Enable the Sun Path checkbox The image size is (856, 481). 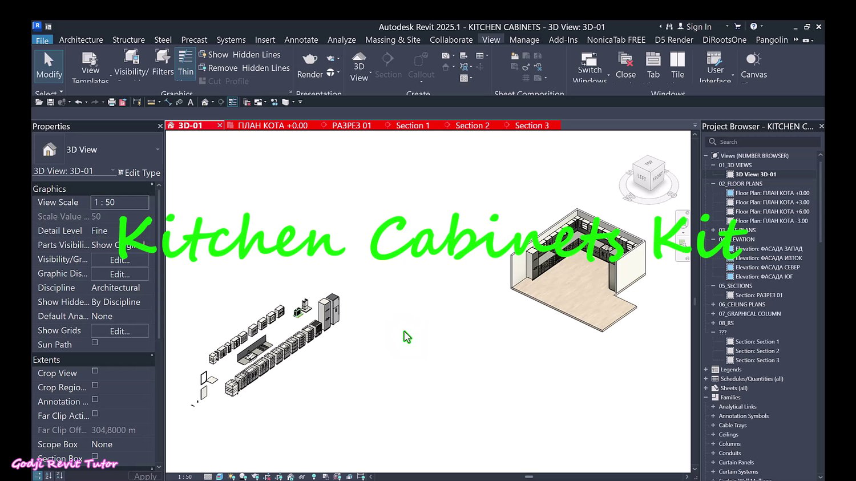(95, 342)
